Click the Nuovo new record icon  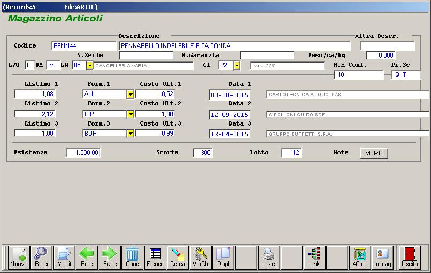pyautogui.click(x=19, y=257)
